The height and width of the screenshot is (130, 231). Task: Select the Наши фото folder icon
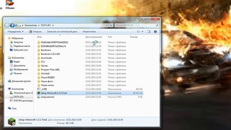coord(39,81)
